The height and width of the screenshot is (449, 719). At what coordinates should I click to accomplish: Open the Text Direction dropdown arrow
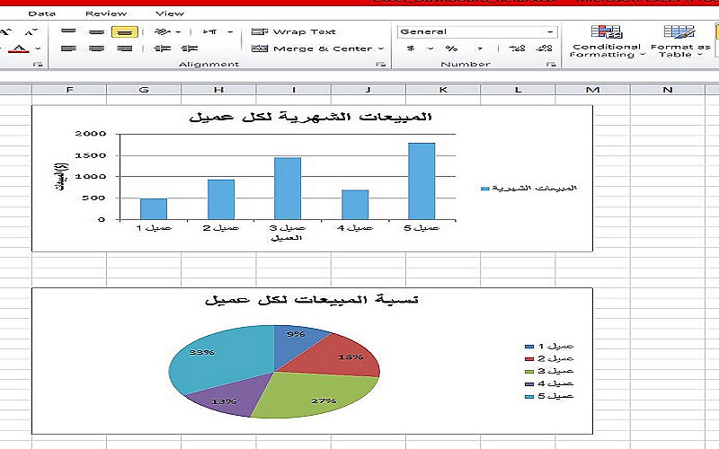tap(230, 32)
